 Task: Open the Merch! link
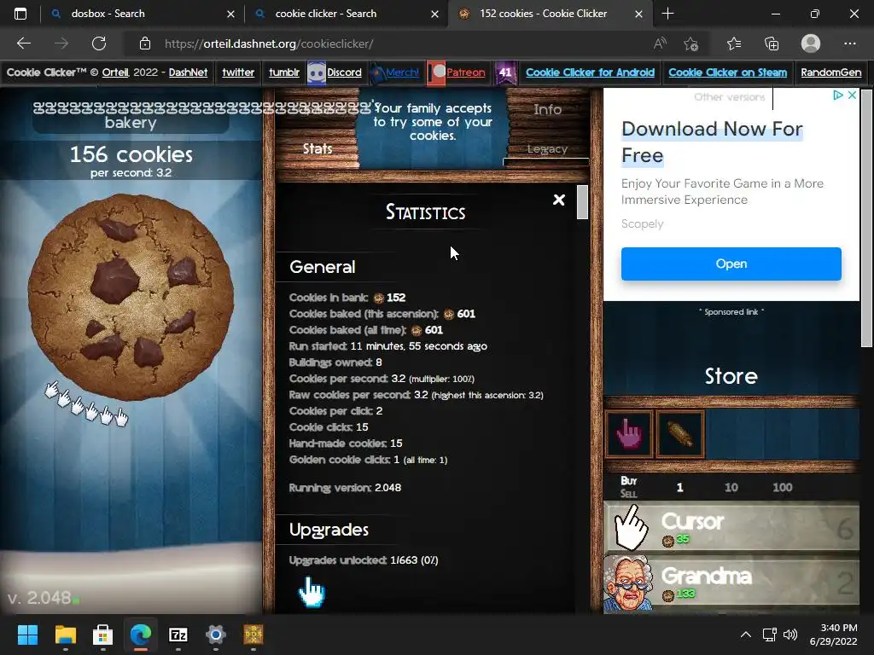tap(403, 72)
